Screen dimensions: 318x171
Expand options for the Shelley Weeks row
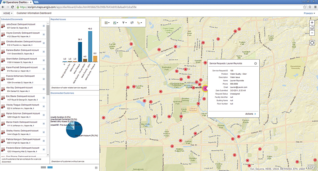point(44,132)
